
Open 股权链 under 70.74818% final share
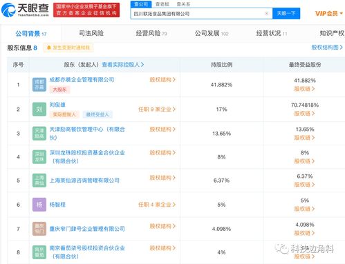(304, 113)
